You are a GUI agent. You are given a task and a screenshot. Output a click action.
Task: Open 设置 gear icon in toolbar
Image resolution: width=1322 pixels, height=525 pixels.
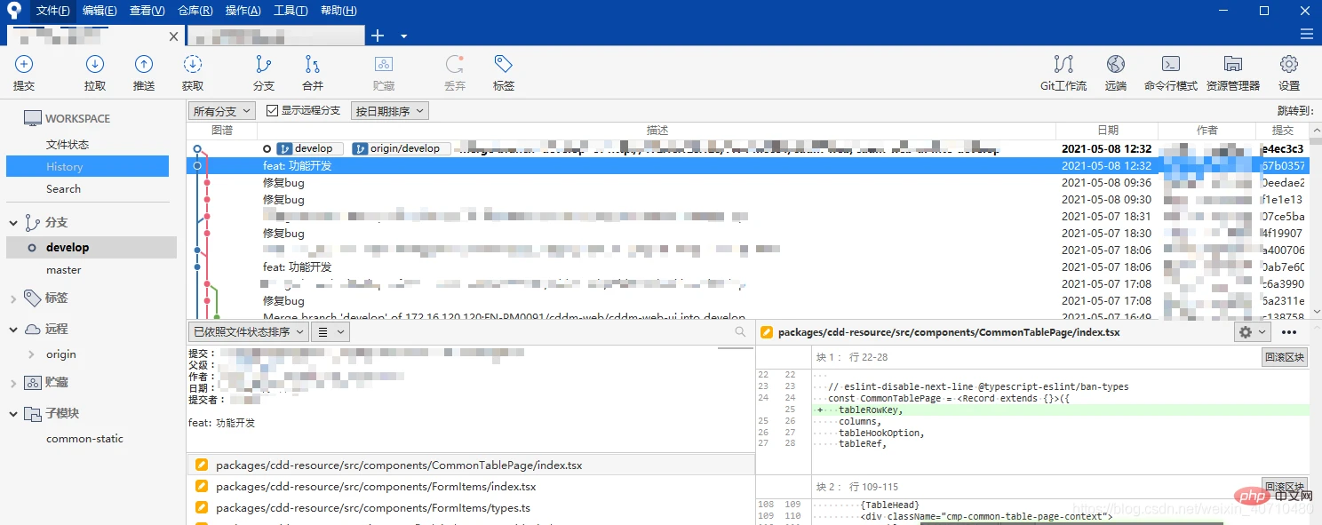tap(1288, 65)
